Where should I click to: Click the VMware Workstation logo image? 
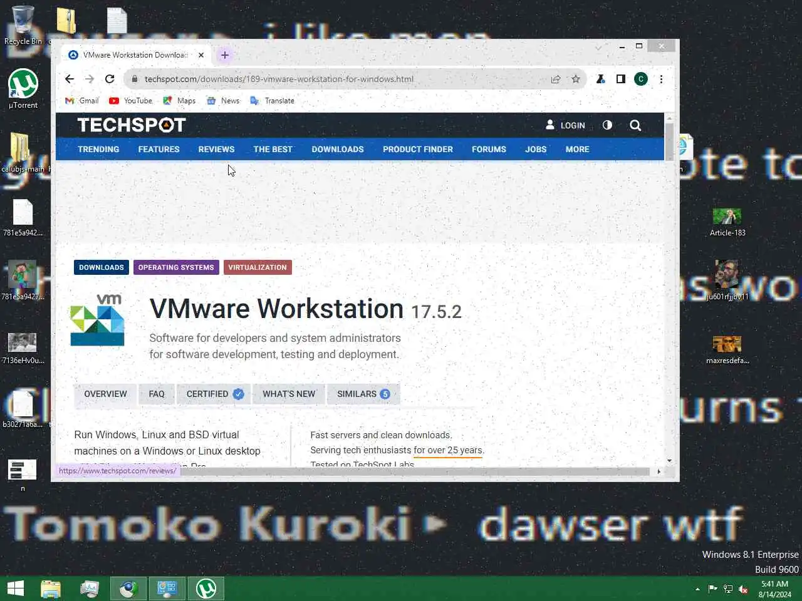point(97,320)
